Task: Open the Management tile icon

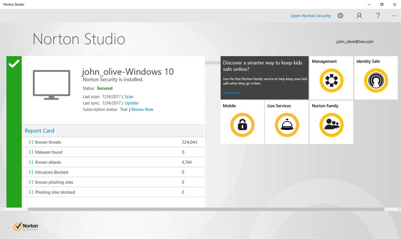Action: tap(332, 81)
